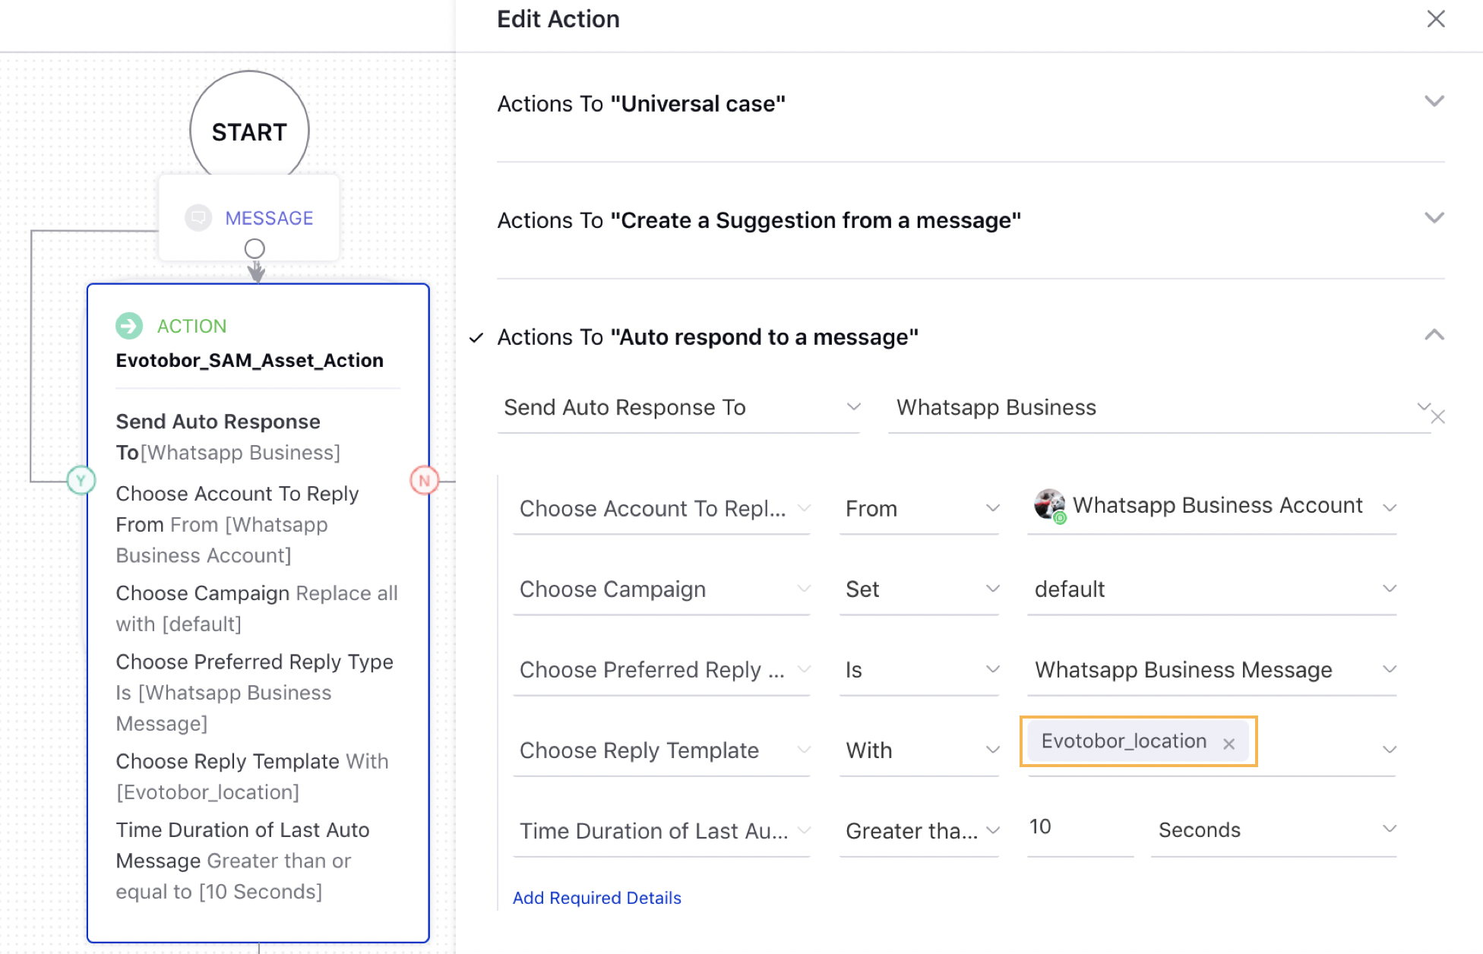Click Choose Campaign Replace all text in node
Screen dimensions: 1483x954
tap(257, 608)
